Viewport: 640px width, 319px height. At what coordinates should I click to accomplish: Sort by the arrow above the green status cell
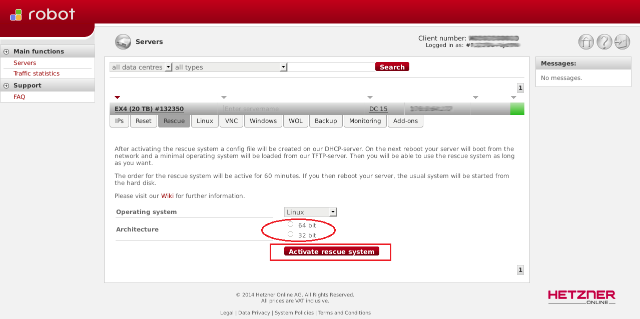513,97
